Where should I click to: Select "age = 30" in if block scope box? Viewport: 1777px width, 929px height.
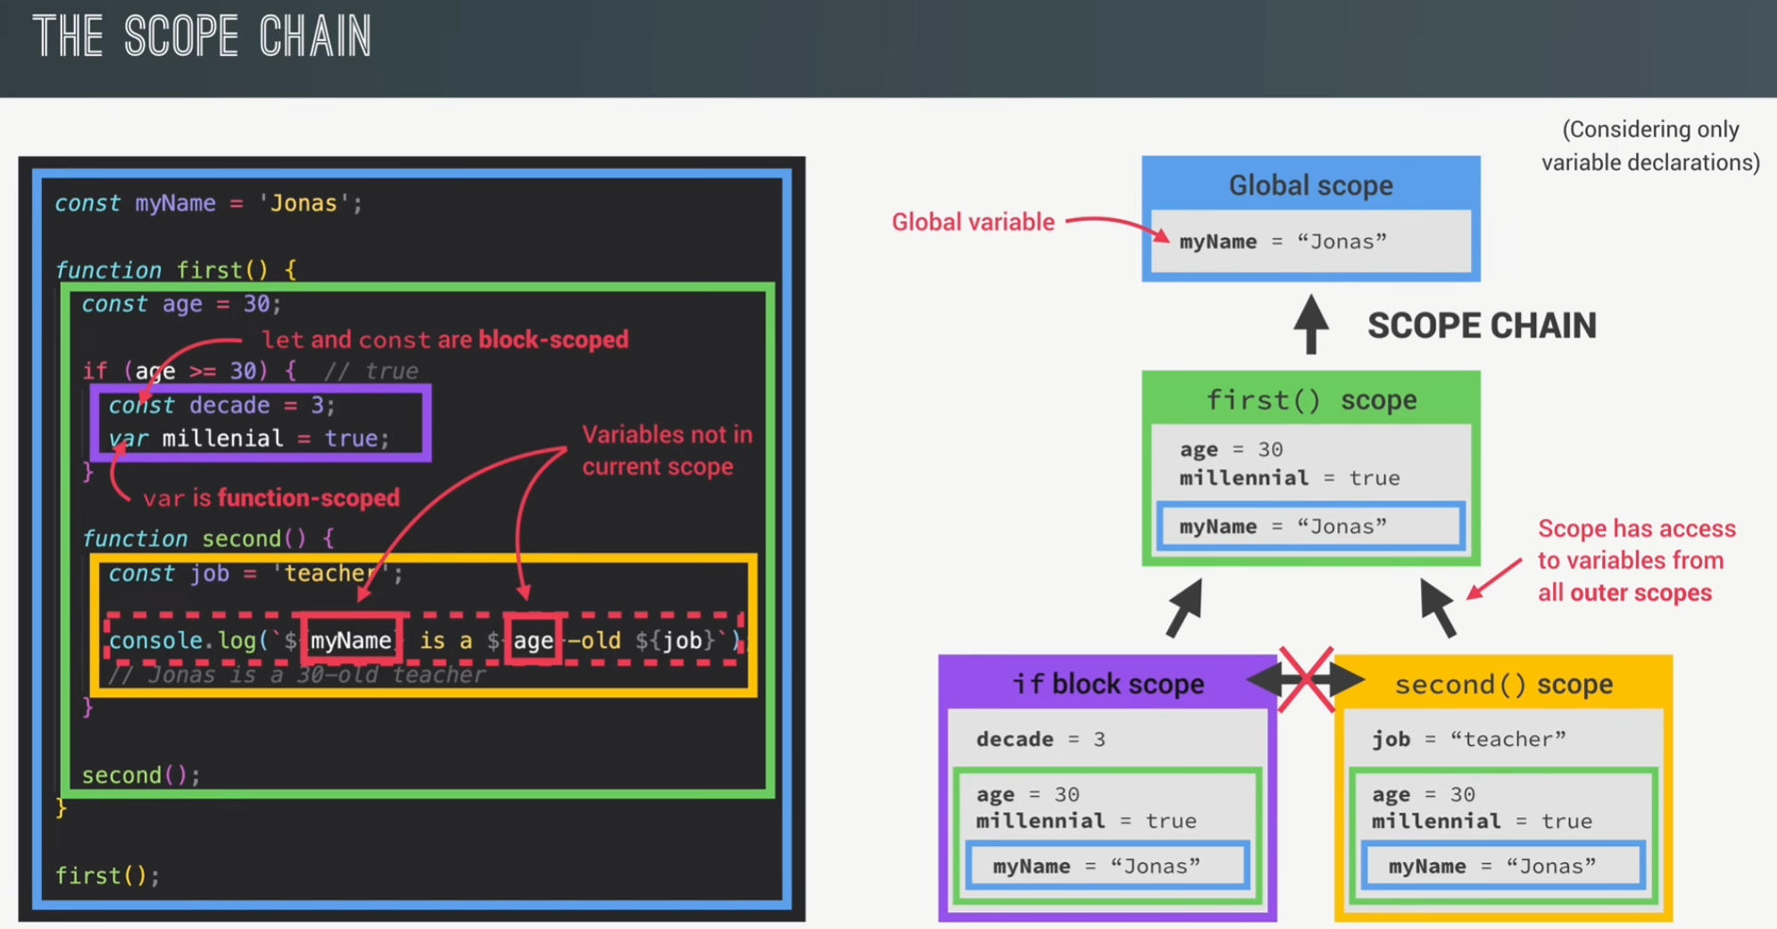1027,794
